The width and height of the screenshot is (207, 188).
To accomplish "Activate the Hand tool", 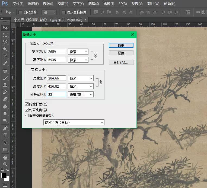I will click(x=5, y=157).
